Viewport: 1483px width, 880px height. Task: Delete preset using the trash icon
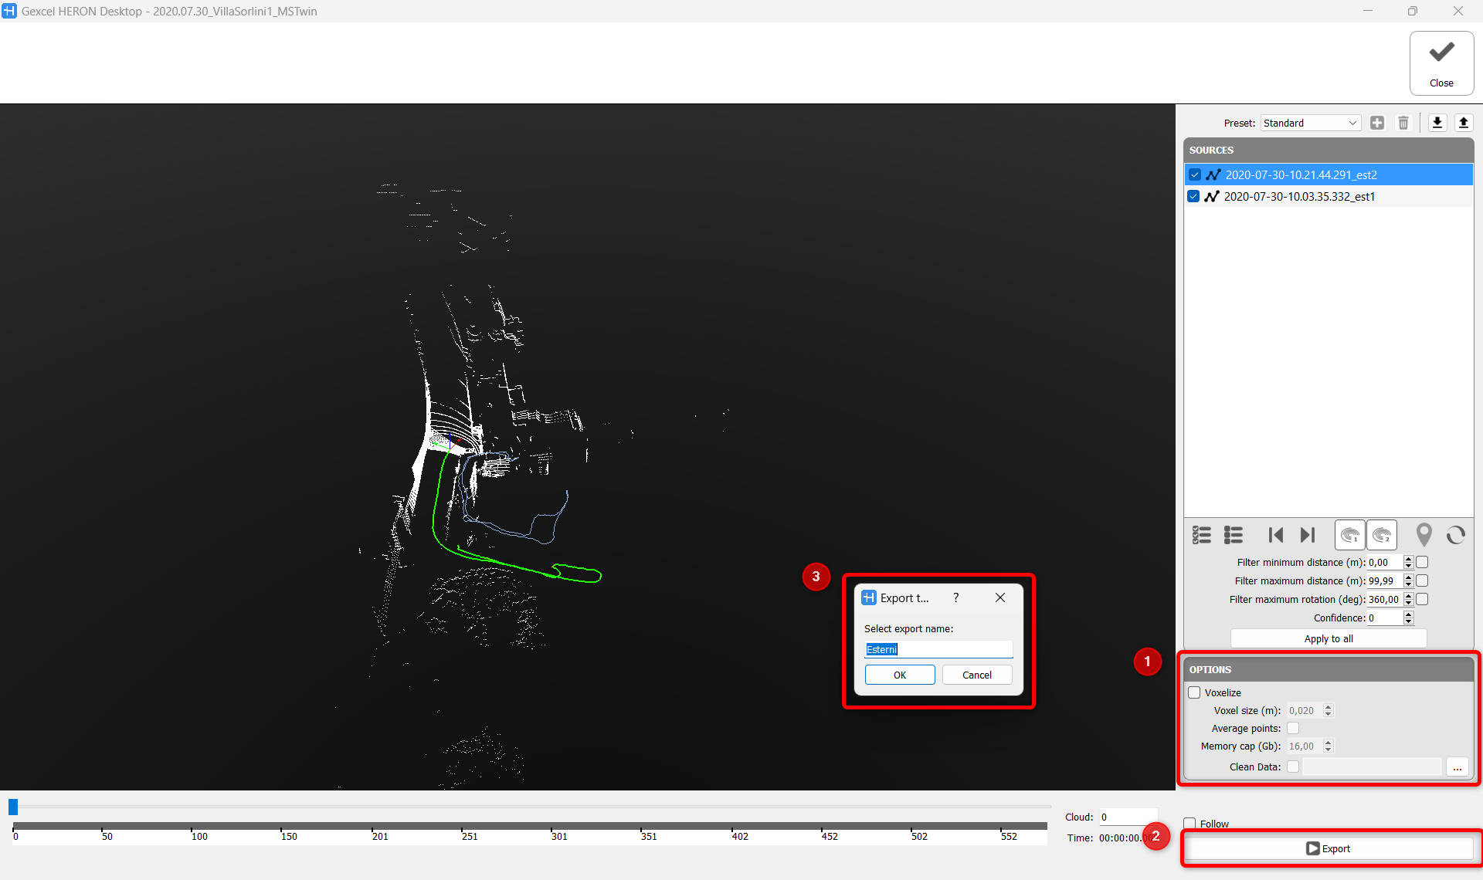(x=1403, y=123)
